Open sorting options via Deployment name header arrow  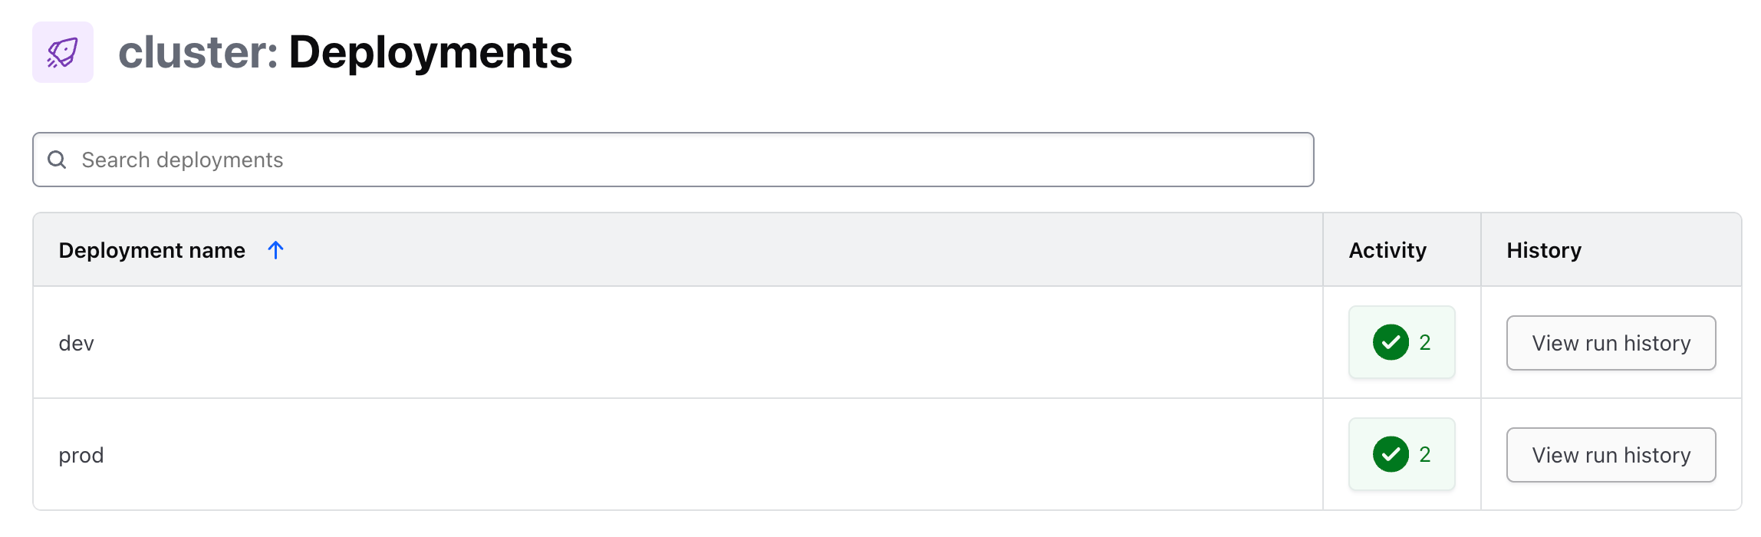click(x=275, y=250)
